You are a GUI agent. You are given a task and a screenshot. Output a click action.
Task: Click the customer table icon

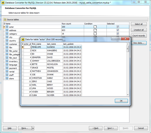(7, 44)
